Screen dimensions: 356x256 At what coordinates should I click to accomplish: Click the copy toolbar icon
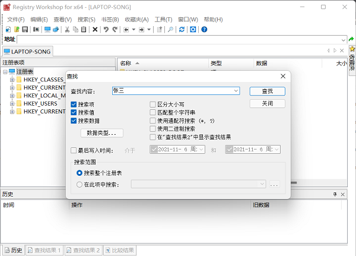pyautogui.click(x=75, y=30)
